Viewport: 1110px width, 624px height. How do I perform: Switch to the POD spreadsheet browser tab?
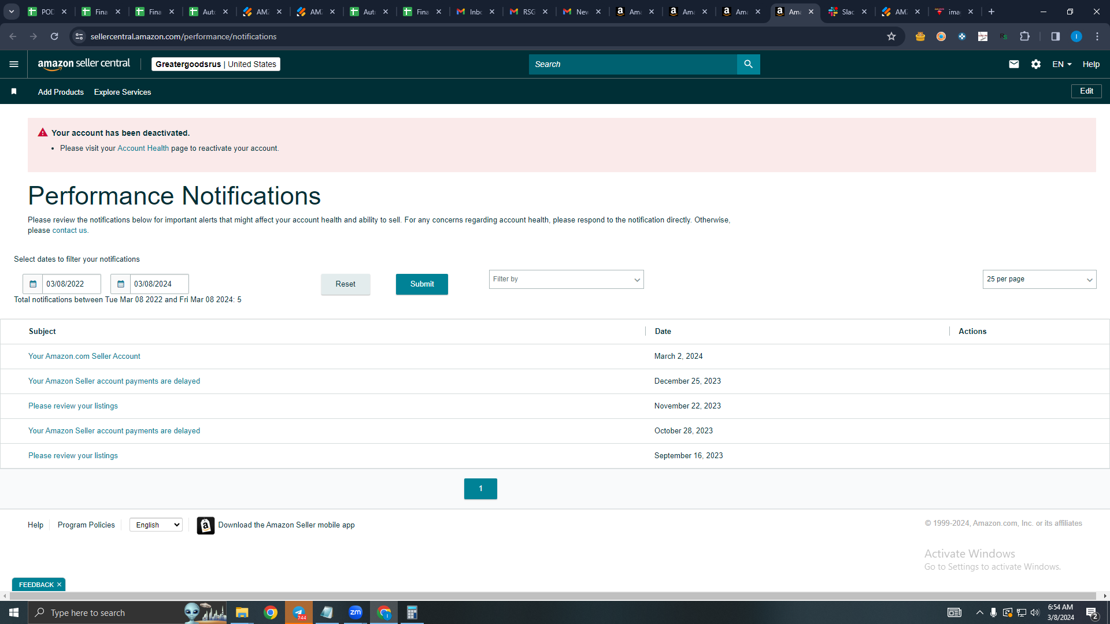(x=47, y=12)
